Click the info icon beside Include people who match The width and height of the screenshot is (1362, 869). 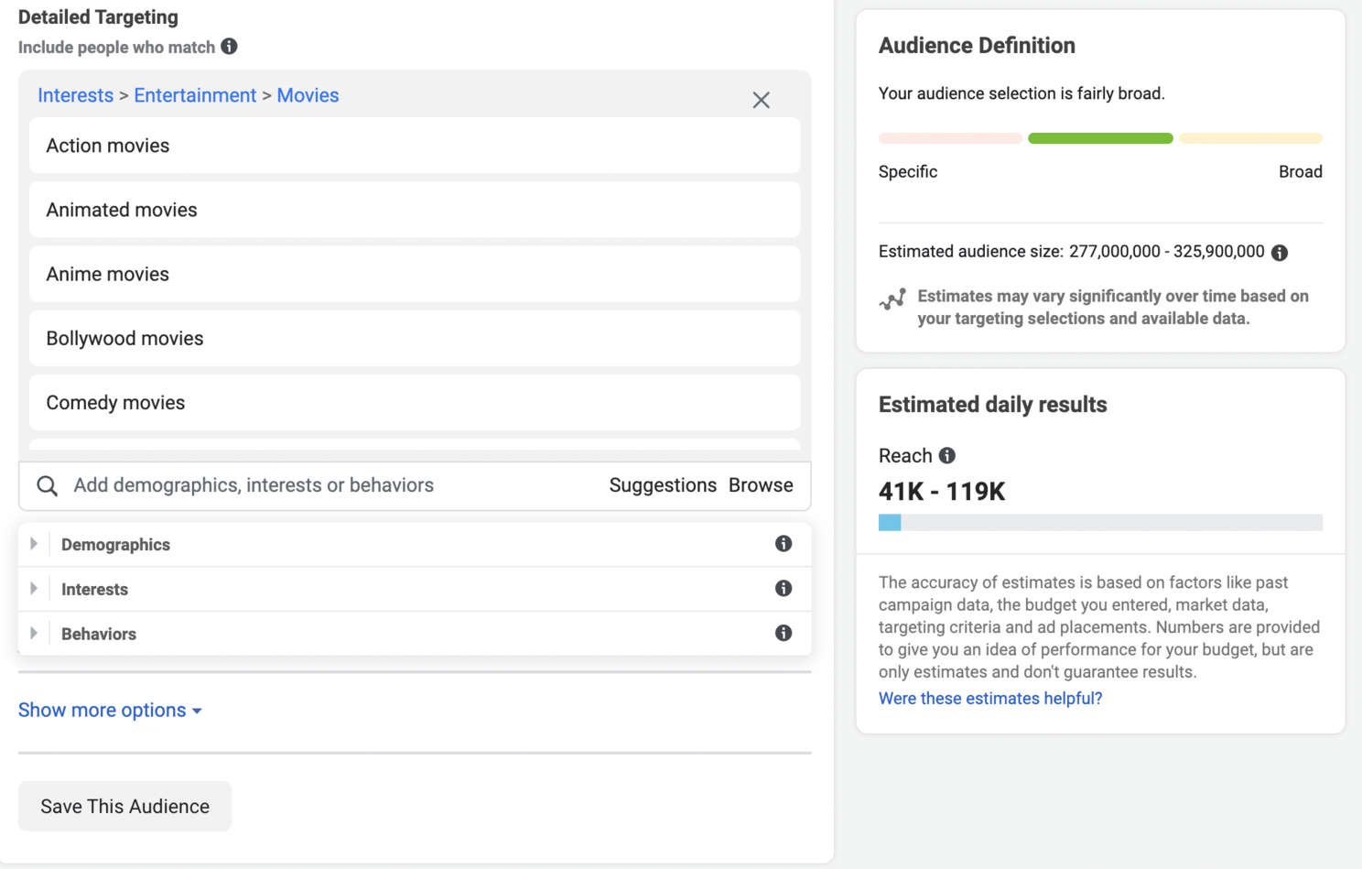click(229, 47)
